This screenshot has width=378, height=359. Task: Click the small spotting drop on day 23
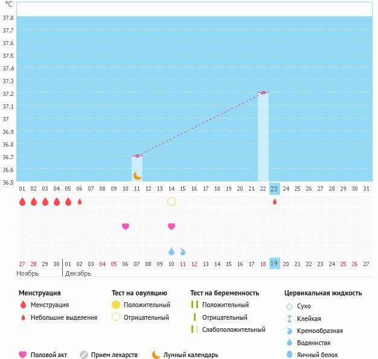click(x=275, y=202)
